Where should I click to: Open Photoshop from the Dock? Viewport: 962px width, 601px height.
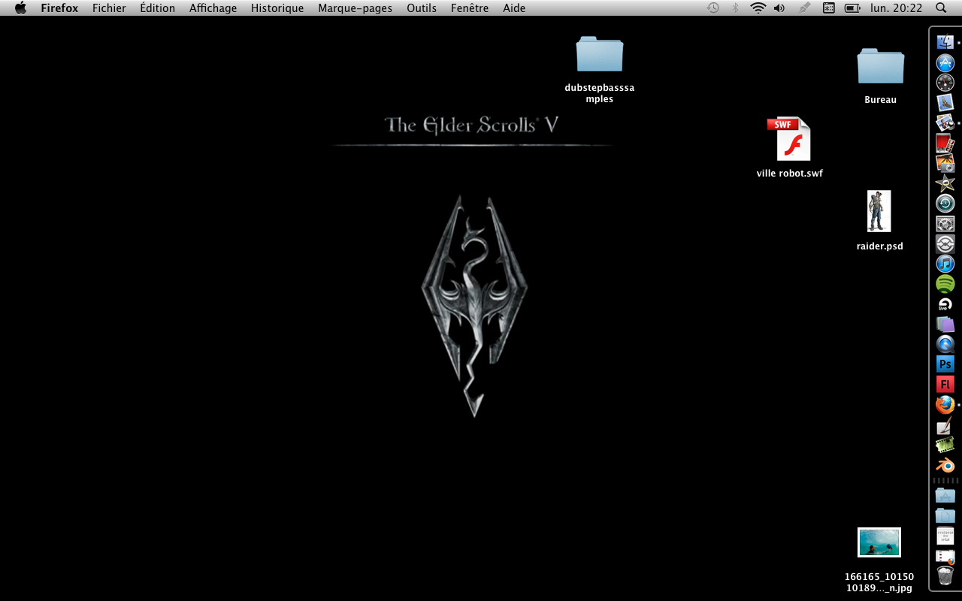[x=945, y=364]
